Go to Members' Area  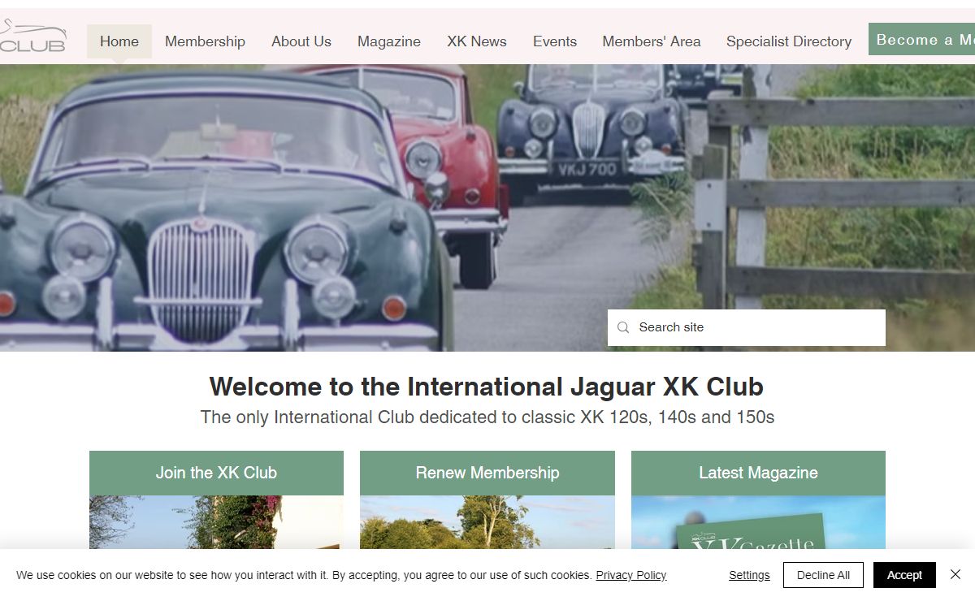coord(652,41)
